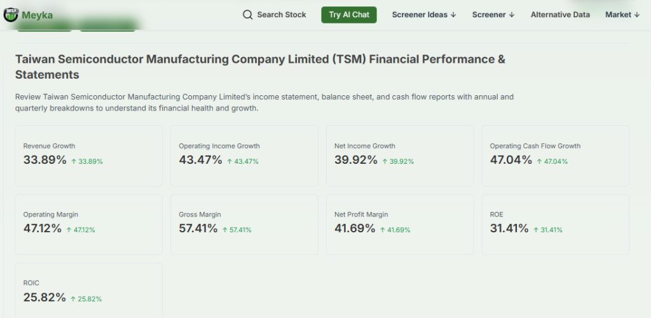Click the search magnifier icon
The width and height of the screenshot is (651, 318).
(x=247, y=15)
